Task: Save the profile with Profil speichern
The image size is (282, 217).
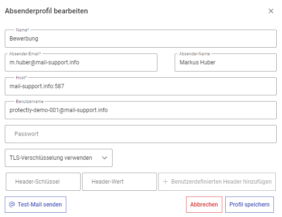Action: [x=250, y=205]
